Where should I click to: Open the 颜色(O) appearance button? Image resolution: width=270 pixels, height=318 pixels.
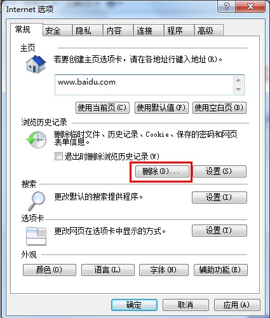click(x=50, y=270)
